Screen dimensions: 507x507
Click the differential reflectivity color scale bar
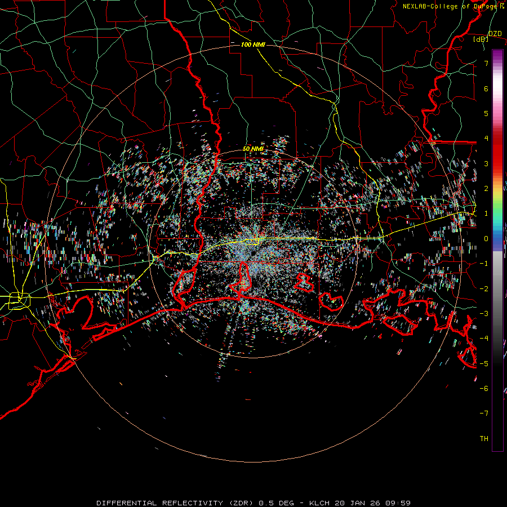click(x=497, y=250)
